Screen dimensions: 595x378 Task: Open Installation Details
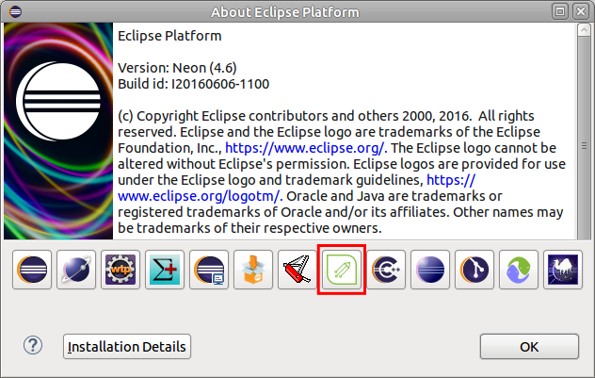(127, 347)
